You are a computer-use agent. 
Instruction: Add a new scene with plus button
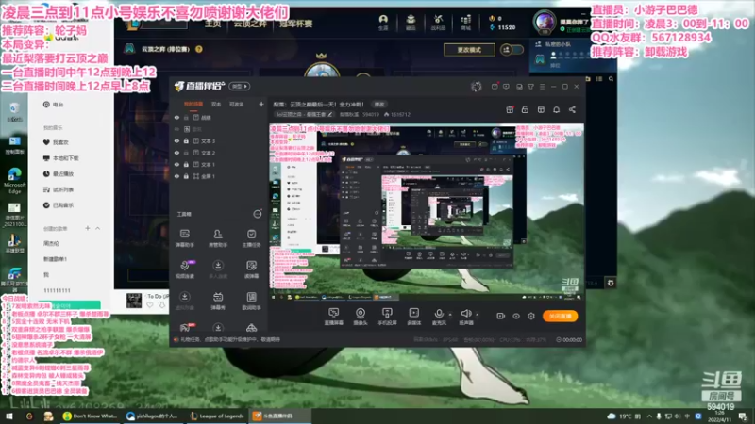(x=261, y=104)
